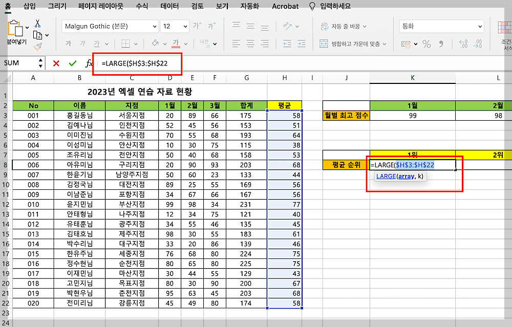
Task: Apply the red font color 가
Action: (176, 43)
